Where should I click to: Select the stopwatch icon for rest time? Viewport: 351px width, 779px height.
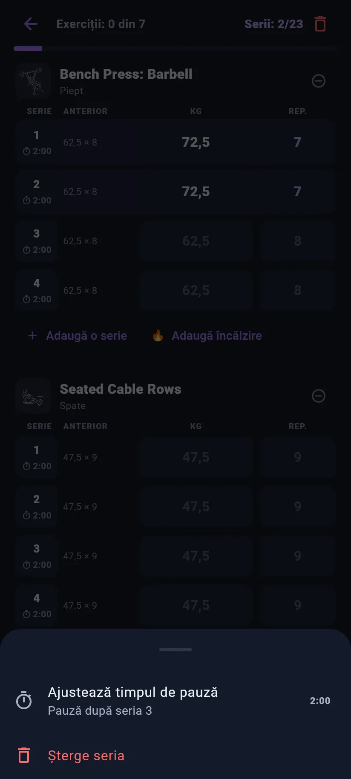click(x=24, y=701)
